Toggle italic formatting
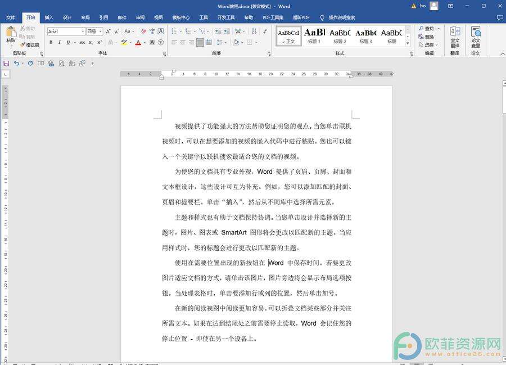This screenshot has height=365, width=506. coord(60,42)
